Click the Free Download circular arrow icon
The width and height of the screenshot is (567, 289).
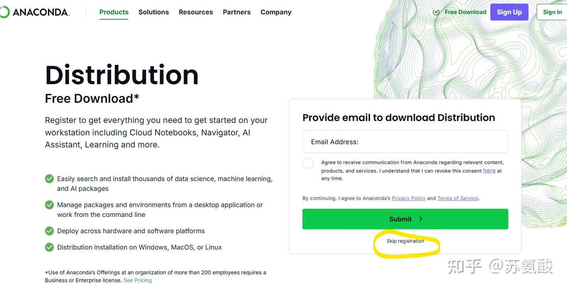pyautogui.click(x=436, y=12)
